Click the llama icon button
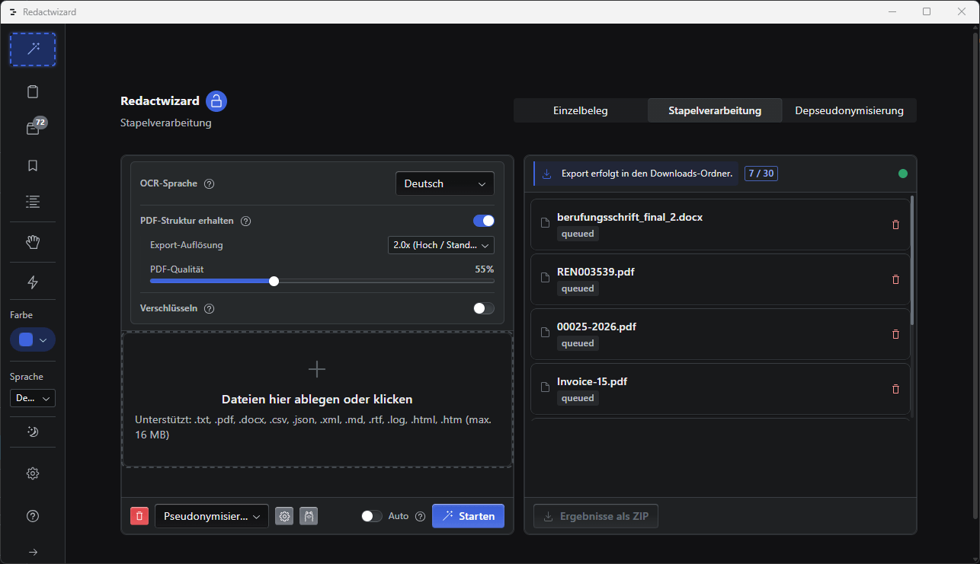 pos(309,516)
